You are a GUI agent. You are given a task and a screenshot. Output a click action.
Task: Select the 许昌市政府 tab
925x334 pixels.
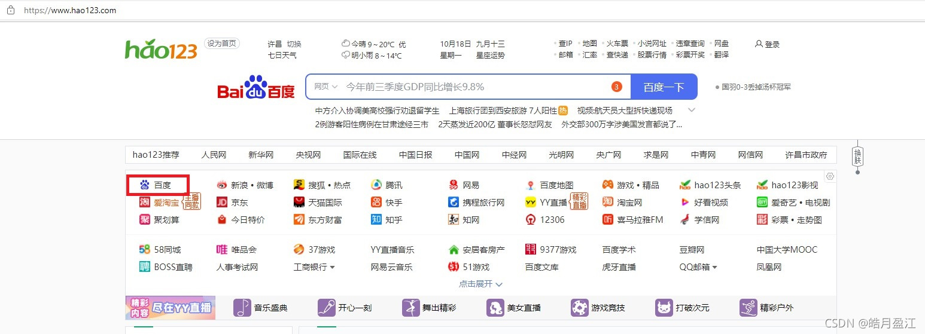pyautogui.click(x=806, y=155)
